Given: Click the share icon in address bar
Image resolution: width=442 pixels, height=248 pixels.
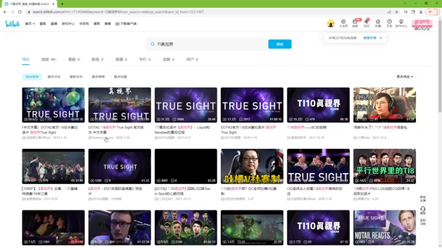Looking at the screenshot, I should coord(390,12).
